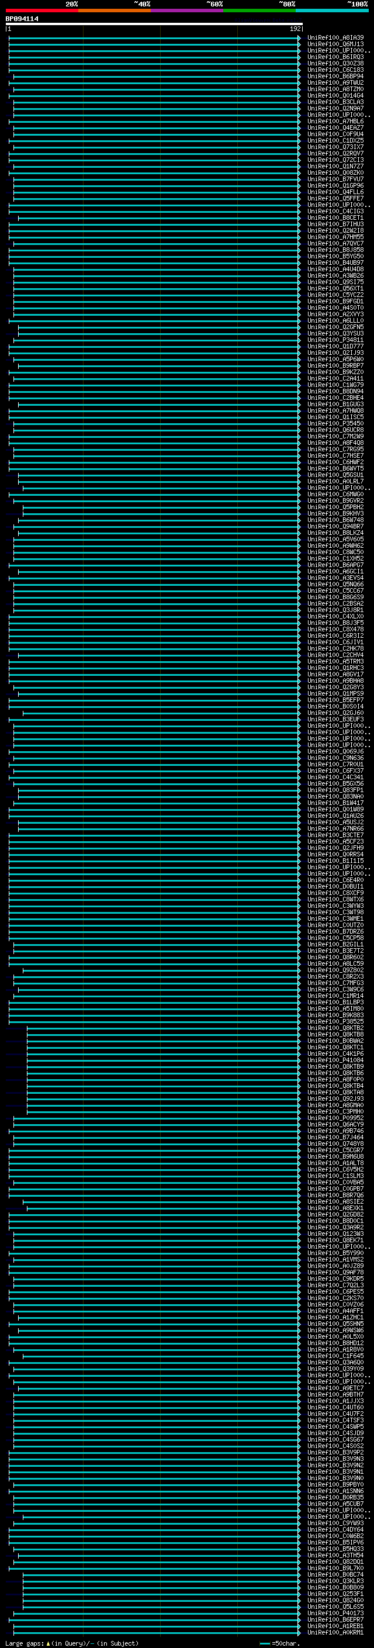Screen dimensions: 374x1648
Task: Click the UniRef100_B6BP94 entry
Action: click(335, 76)
